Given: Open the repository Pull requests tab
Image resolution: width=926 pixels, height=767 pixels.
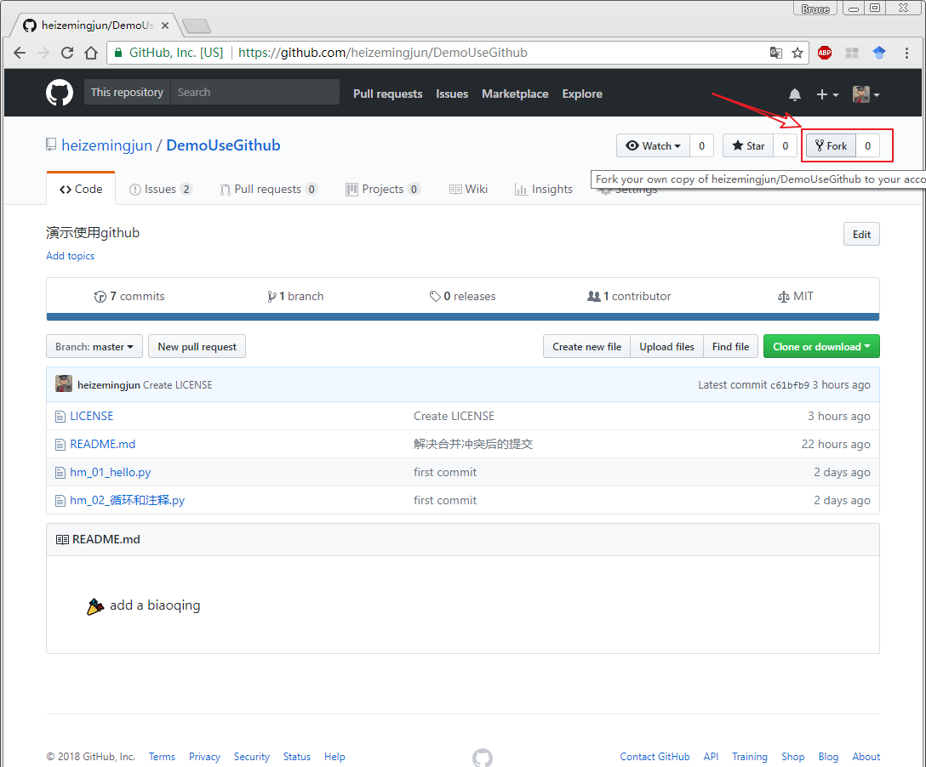Looking at the screenshot, I should point(269,189).
